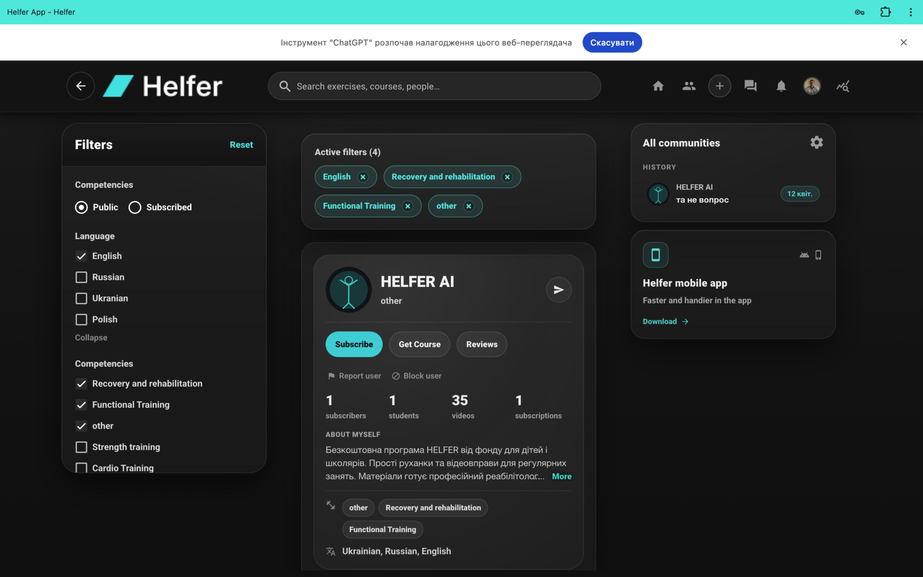Expand tags with the arrows icon
Image resolution: width=923 pixels, height=577 pixels.
pyautogui.click(x=331, y=505)
